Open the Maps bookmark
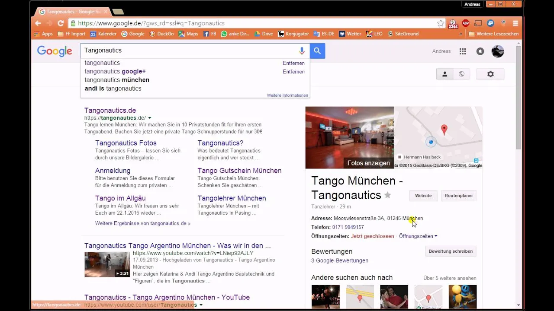554x311 pixels. tap(188, 34)
